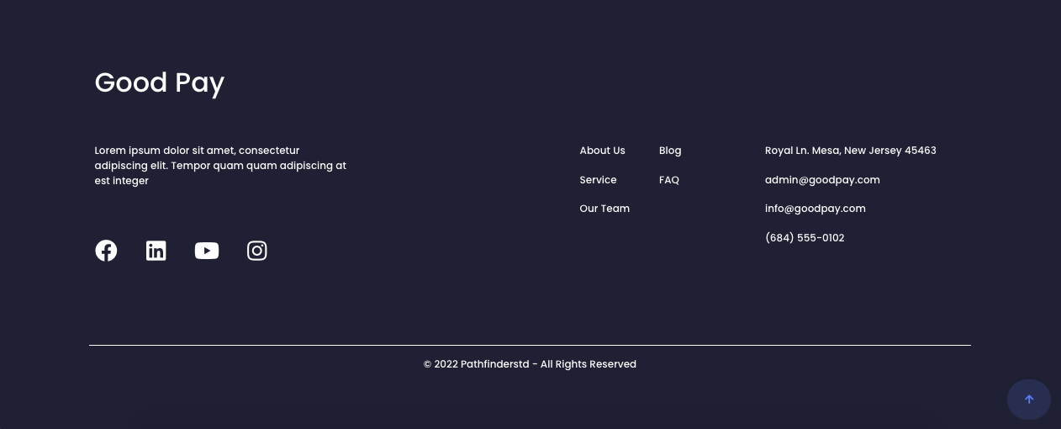
Task: Open the FAQ footer link
Action: click(x=669, y=180)
